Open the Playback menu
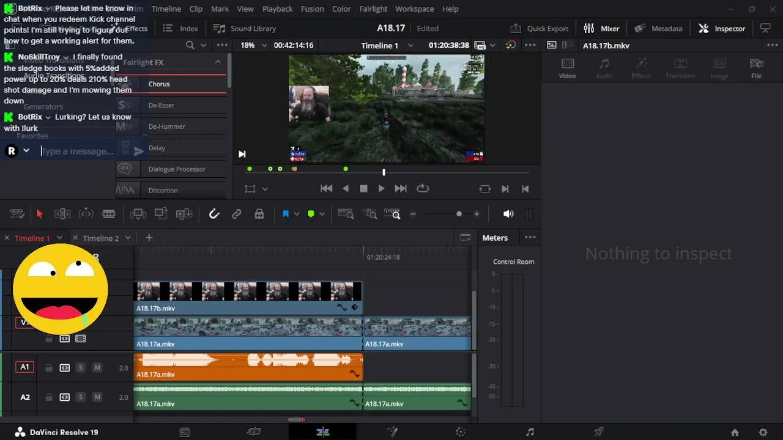The image size is (783, 440). coord(278,9)
